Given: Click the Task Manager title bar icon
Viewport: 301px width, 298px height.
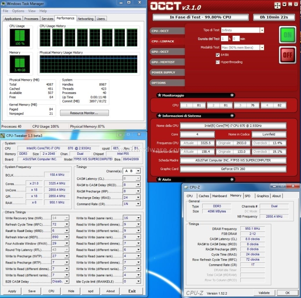Looking at the screenshot, I should [x=3, y=3].
